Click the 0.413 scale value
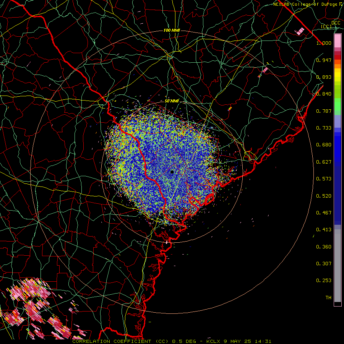 [x=324, y=230]
